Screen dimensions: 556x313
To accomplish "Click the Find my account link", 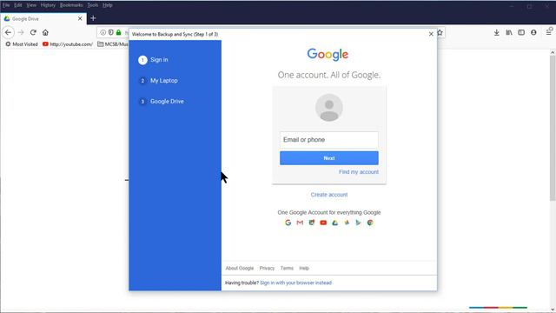I will pos(359,172).
